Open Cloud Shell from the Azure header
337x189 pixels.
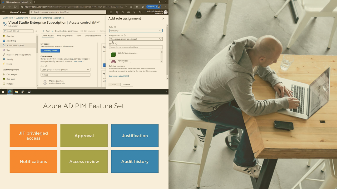coord(111,12)
